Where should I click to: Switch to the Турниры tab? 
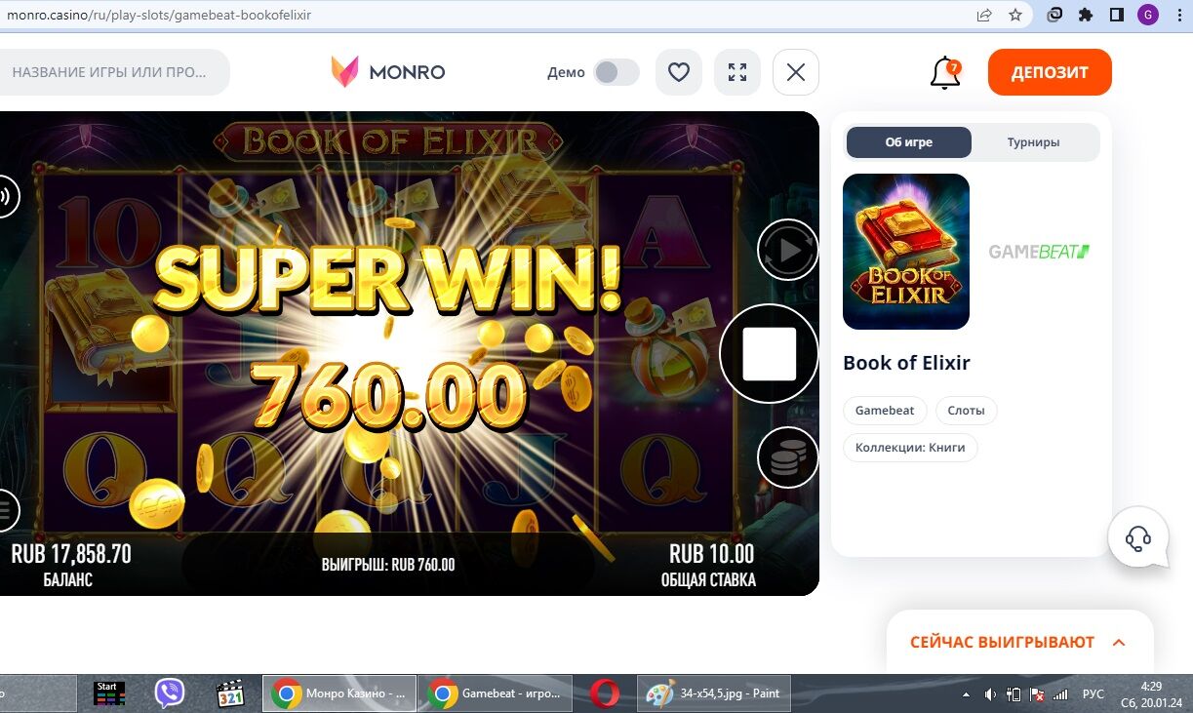pos(1033,142)
